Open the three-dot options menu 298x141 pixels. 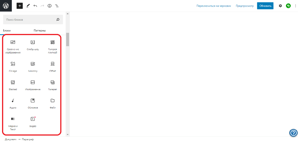pyautogui.click(x=295, y=6)
